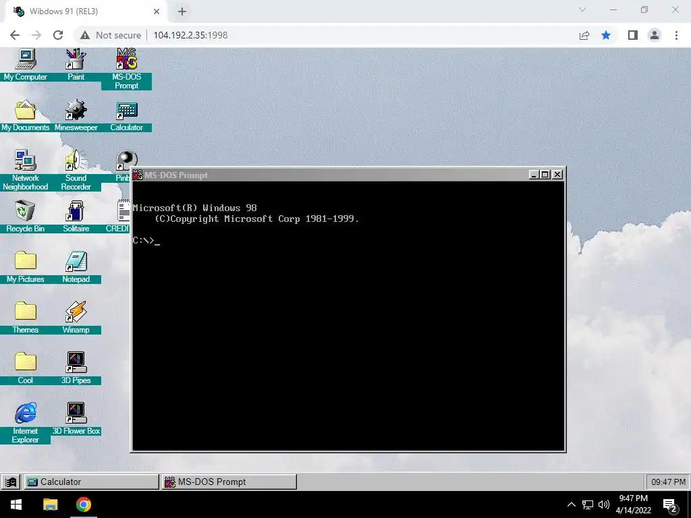The width and height of the screenshot is (691, 518).
Task: Open the volume tray icon
Action: coord(604,505)
